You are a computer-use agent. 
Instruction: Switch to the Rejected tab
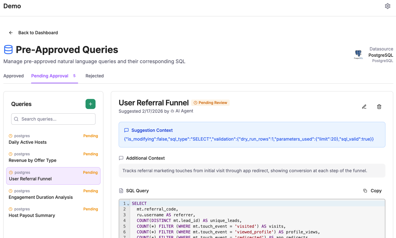coord(94,76)
